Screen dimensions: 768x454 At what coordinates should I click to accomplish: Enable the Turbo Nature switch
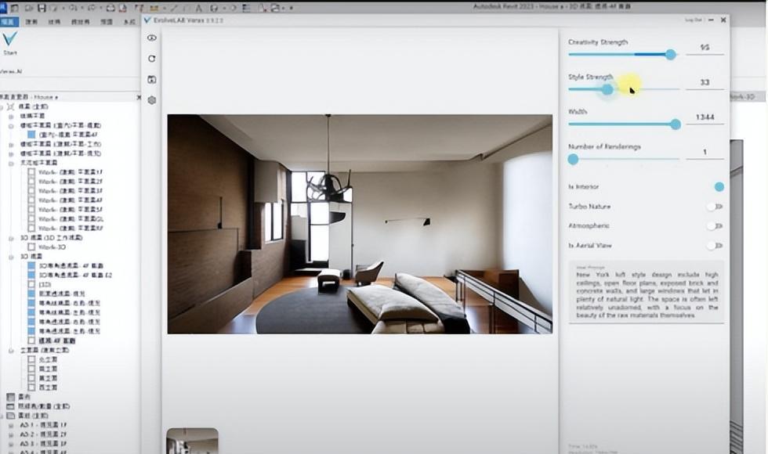point(715,207)
